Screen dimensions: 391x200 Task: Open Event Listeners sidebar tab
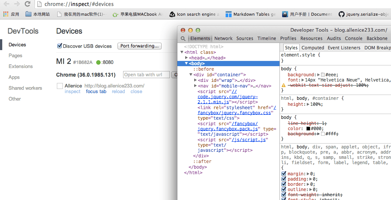click(344, 47)
